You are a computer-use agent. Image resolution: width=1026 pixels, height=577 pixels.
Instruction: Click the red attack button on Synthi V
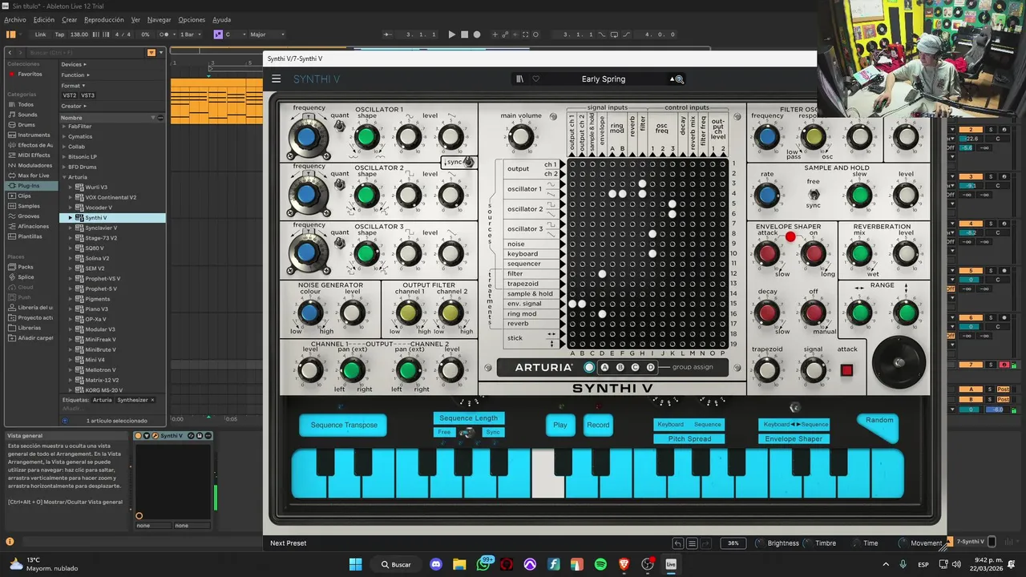[x=846, y=369]
